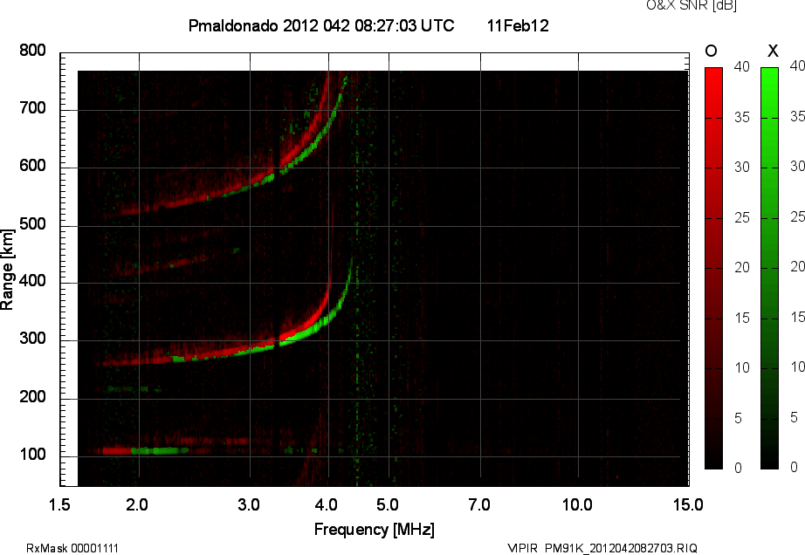The image size is (805, 555).
Task: Click the 25 value on O colorbar
Action: [x=742, y=218]
